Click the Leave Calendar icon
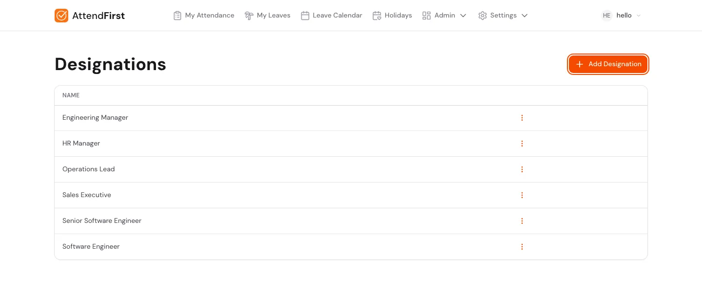The image size is (702, 292). pyautogui.click(x=305, y=16)
